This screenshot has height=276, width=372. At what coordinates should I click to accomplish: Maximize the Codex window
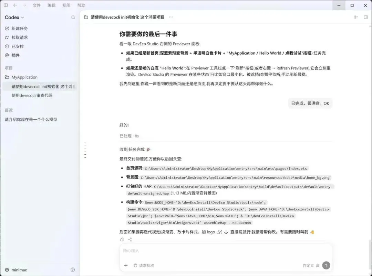(x=352, y=5)
